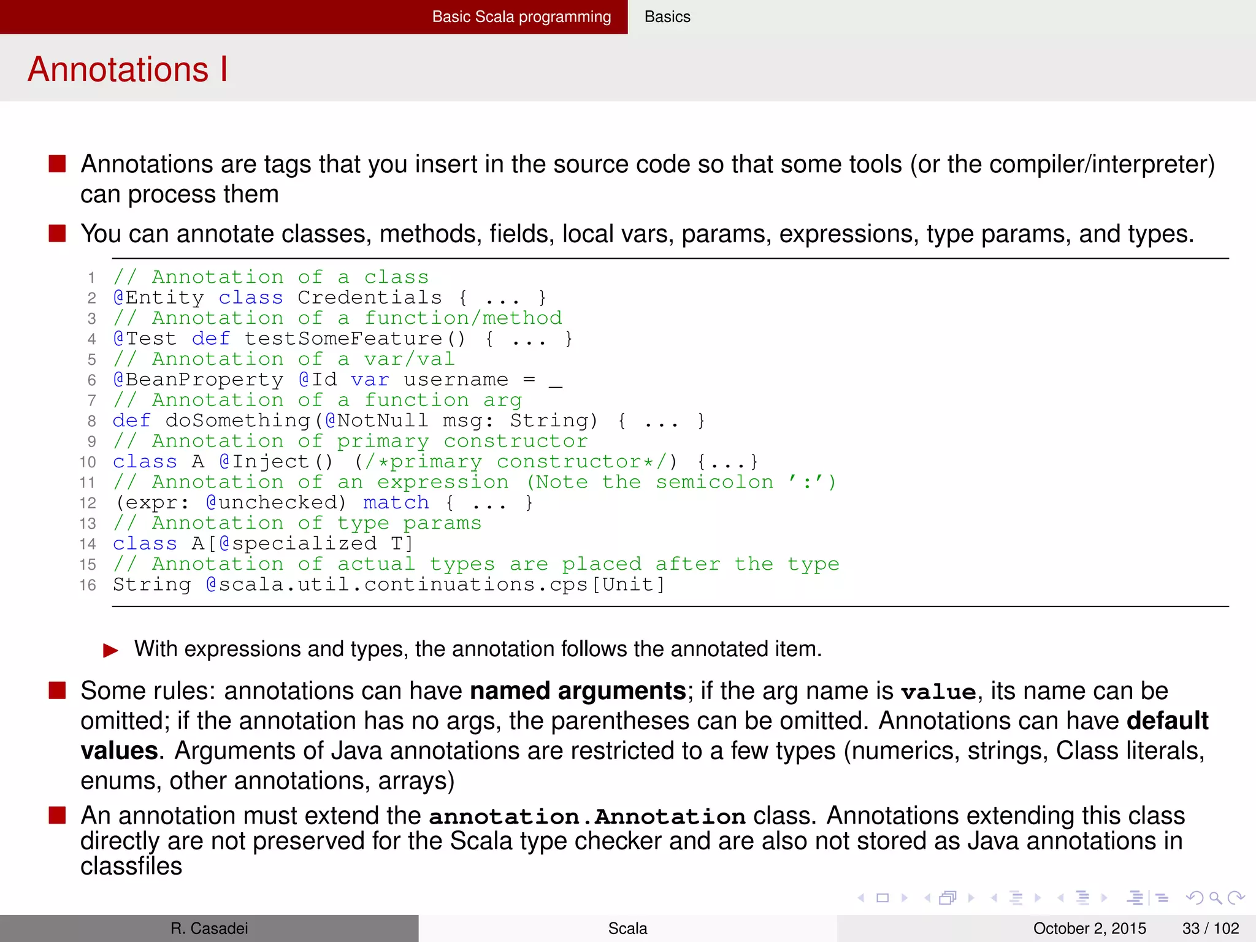Image resolution: width=1256 pixels, height=942 pixels.
Task: Click previous subsection arrow
Action: point(994,898)
